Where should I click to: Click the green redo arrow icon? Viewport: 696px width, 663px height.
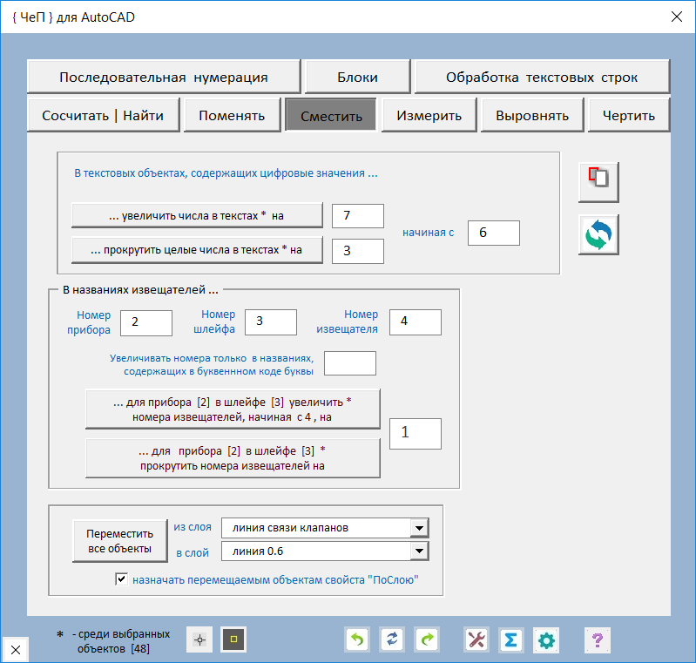coord(427,640)
